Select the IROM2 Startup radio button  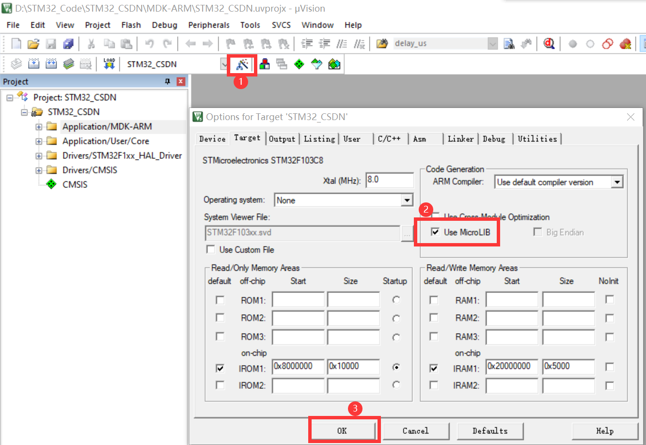tap(396, 385)
